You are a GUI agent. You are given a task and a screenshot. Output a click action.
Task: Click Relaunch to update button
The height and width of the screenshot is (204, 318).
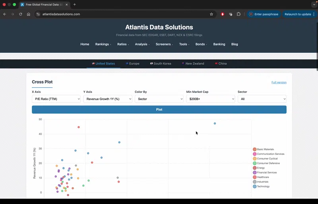[300, 14]
